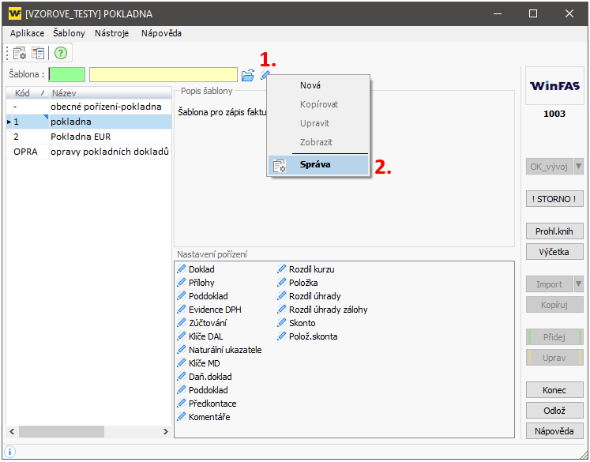Open the Šablony menu
This screenshot has width=590, height=462.
tap(69, 33)
